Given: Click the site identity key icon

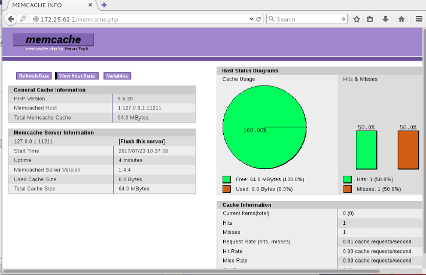Looking at the screenshot, I should pos(23,19).
